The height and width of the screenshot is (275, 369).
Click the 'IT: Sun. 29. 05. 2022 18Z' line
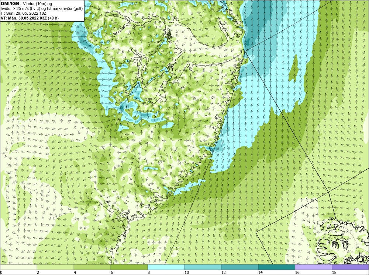point(24,13)
